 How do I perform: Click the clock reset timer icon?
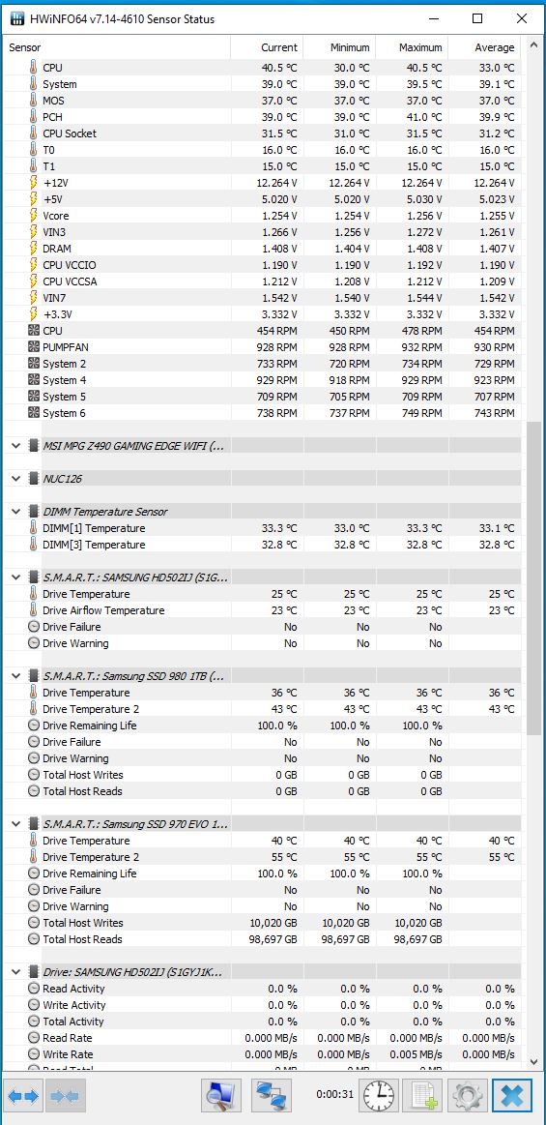378,1096
